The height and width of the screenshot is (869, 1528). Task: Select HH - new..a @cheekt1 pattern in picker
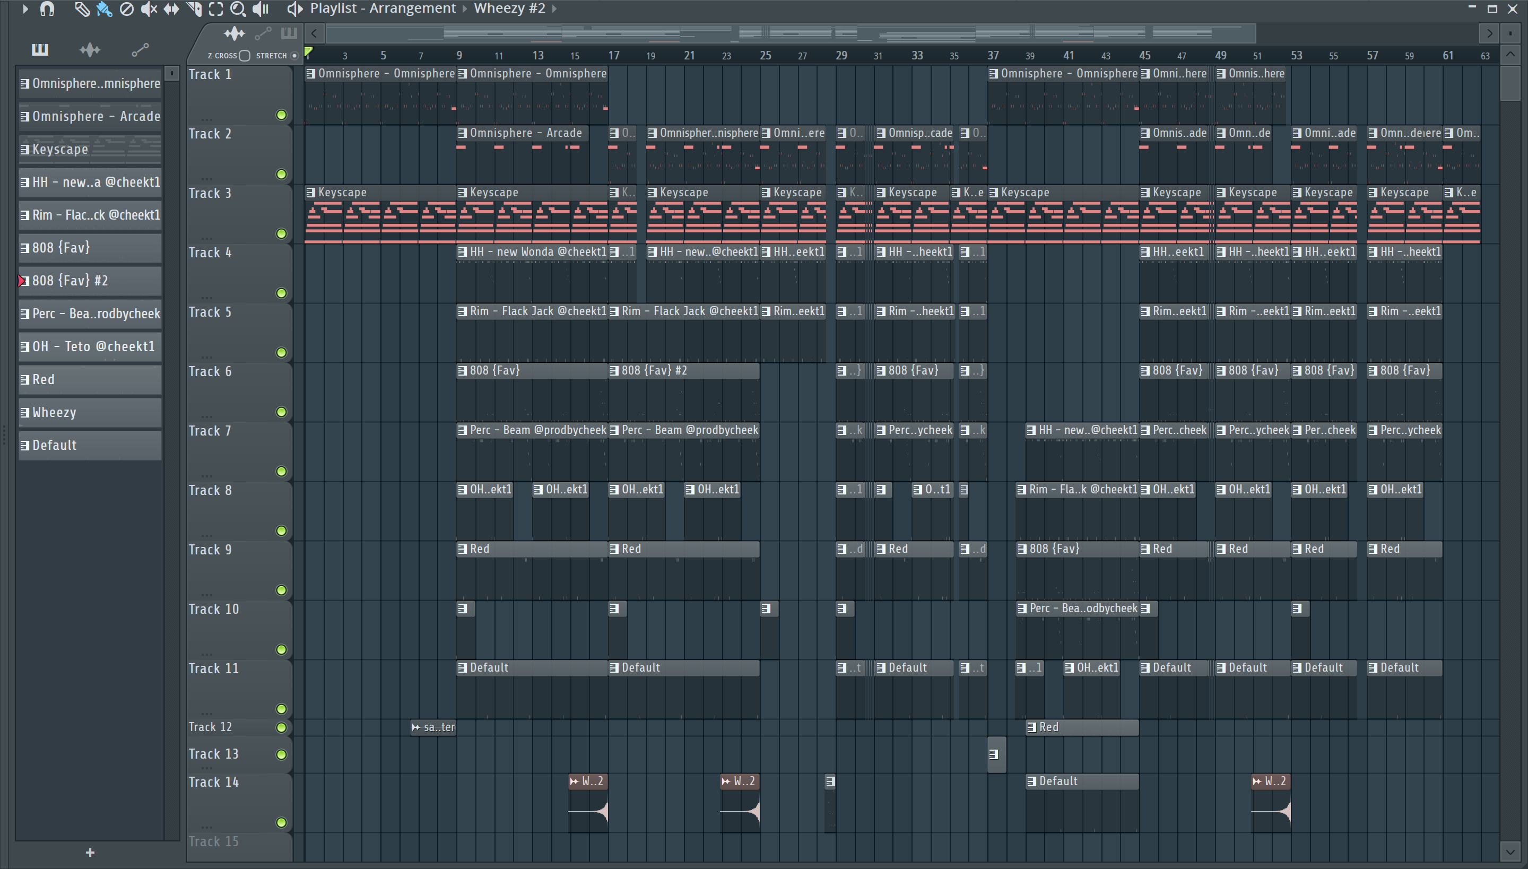click(90, 182)
